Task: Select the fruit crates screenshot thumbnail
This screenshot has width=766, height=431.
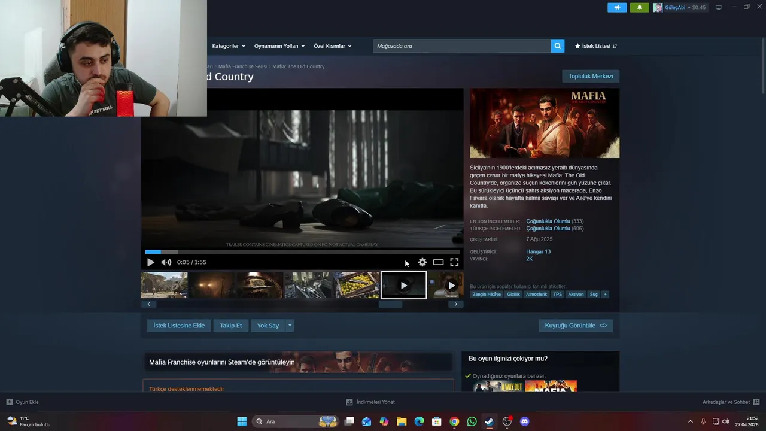Action: [356, 285]
